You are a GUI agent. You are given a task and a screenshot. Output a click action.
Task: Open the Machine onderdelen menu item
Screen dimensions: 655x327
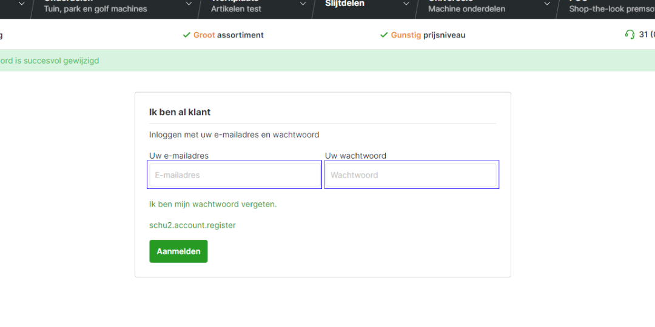466,8
